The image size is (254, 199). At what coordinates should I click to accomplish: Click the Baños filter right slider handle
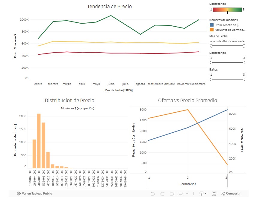pyautogui.click(x=244, y=79)
